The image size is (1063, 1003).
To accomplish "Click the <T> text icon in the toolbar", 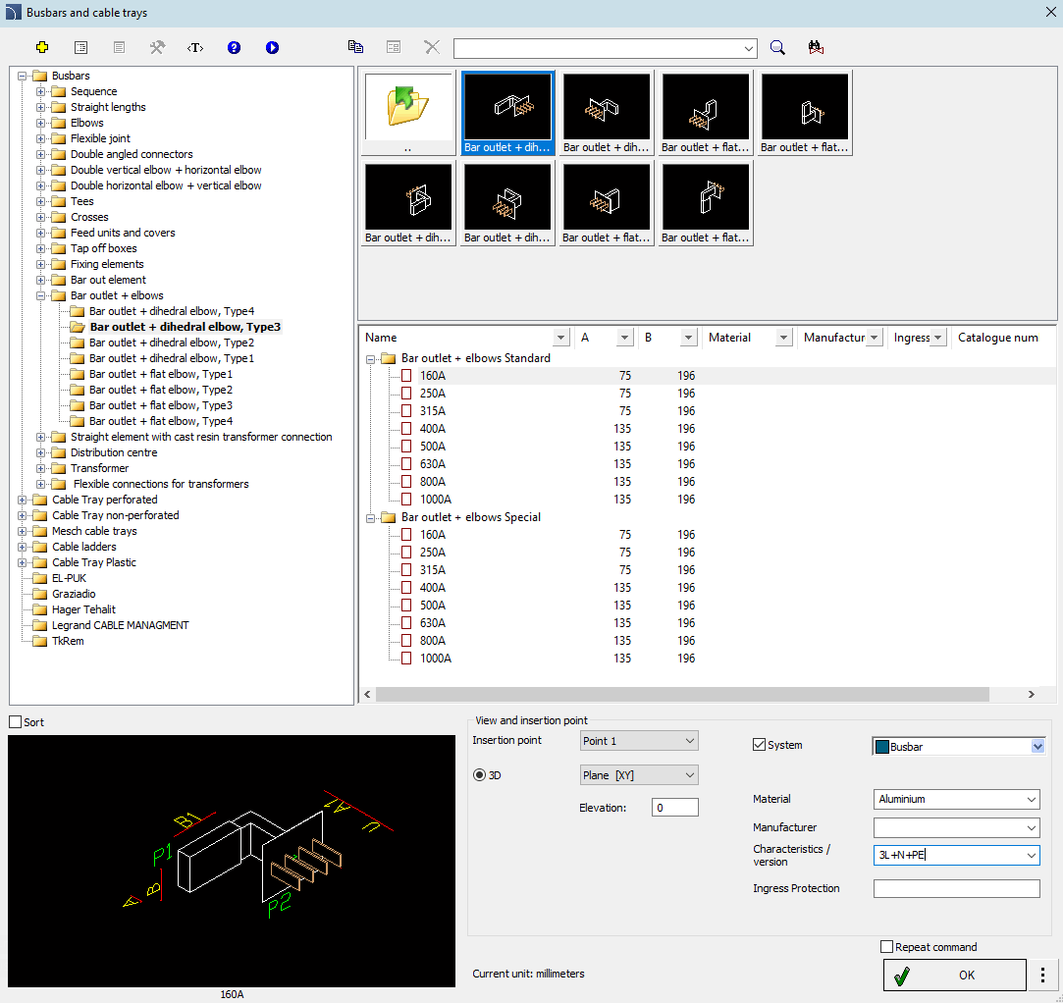I will coord(195,47).
